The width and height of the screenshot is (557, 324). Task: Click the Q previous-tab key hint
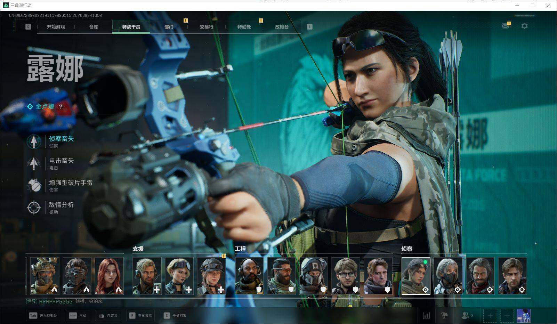pos(28,27)
